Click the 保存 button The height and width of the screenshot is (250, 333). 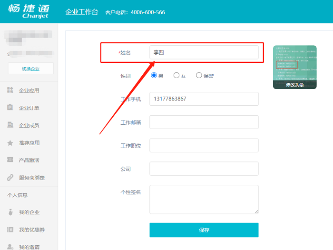[x=204, y=230]
